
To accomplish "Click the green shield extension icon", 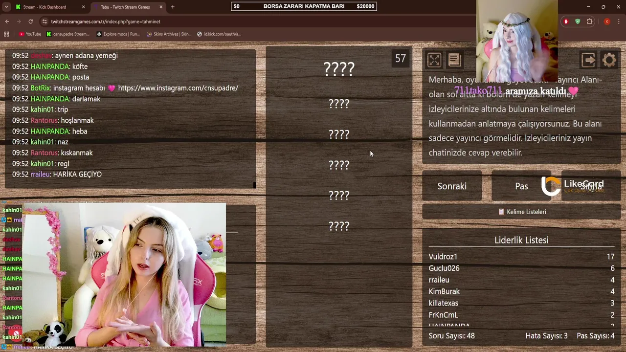I will pyautogui.click(x=578, y=22).
